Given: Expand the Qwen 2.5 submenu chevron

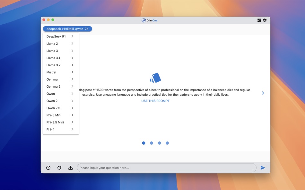Looking at the screenshot, I should 72,108.
